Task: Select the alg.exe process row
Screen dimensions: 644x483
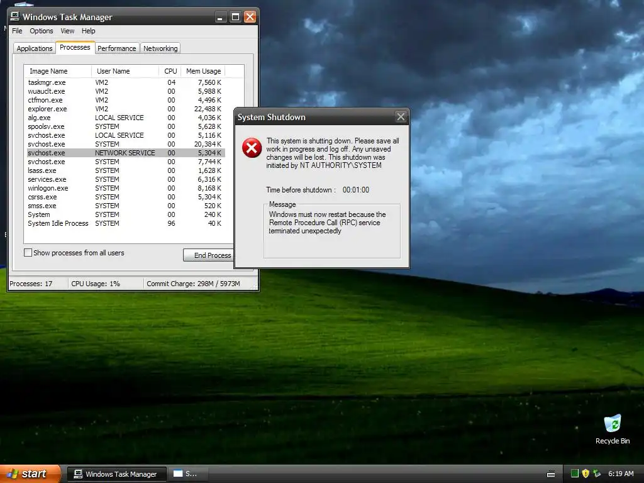Action: (125, 118)
